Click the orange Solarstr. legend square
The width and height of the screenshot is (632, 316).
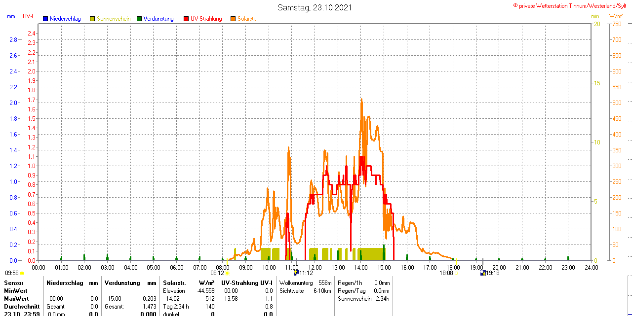pos(233,19)
